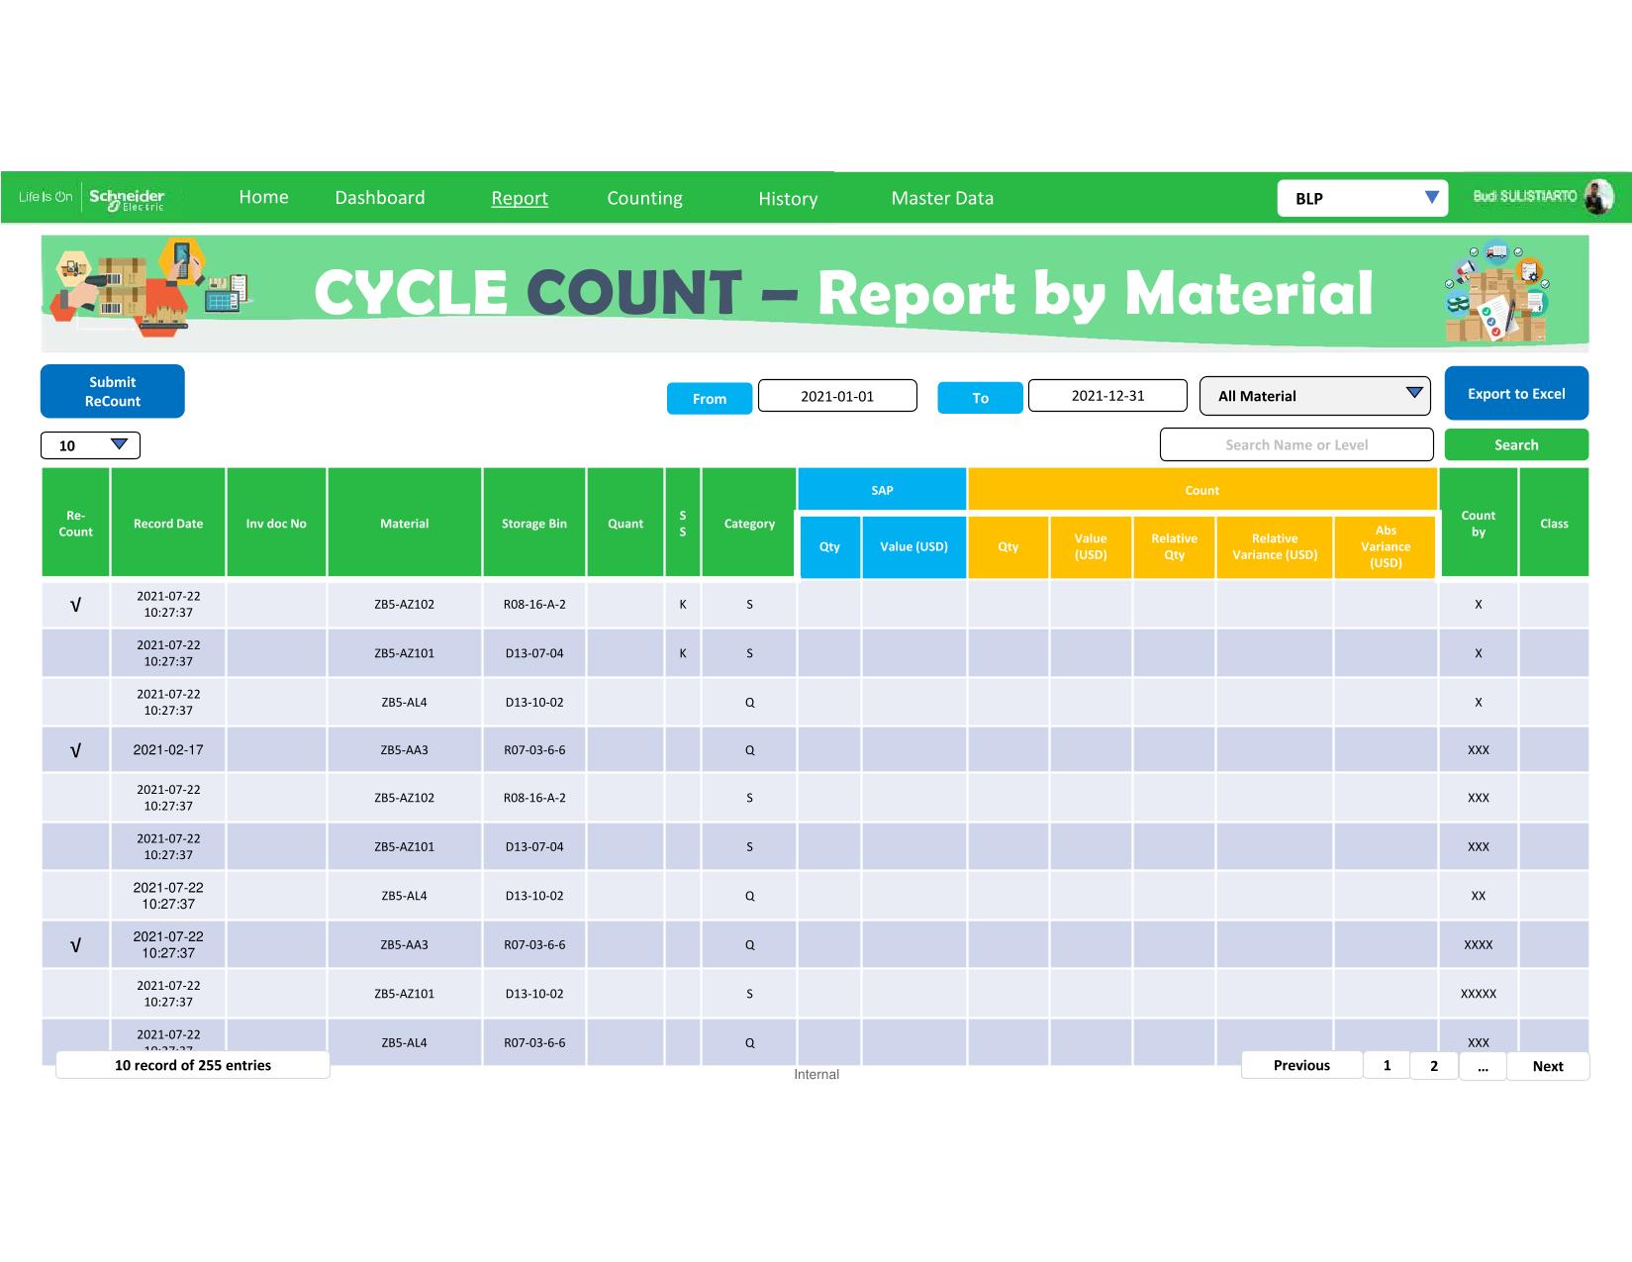Open the Master Data menu
The image size is (1632, 1262).
pyautogui.click(x=941, y=198)
